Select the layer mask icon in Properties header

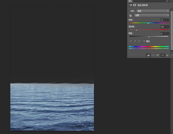point(135,5)
